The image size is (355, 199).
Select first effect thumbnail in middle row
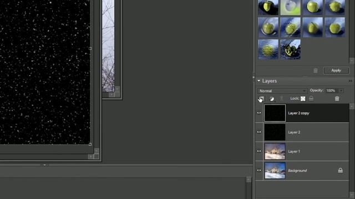click(268, 27)
